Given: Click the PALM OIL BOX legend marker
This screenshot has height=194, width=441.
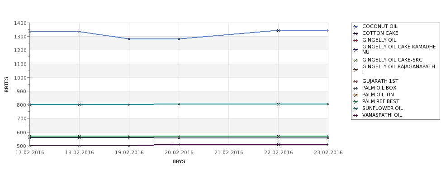Looking at the screenshot, I should point(356,88).
